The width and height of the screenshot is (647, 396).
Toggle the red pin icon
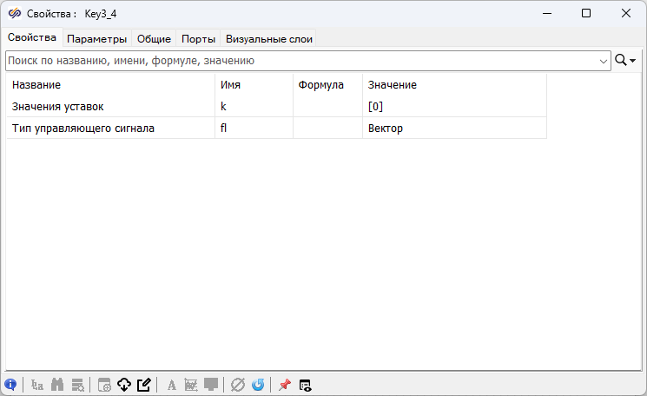point(284,385)
